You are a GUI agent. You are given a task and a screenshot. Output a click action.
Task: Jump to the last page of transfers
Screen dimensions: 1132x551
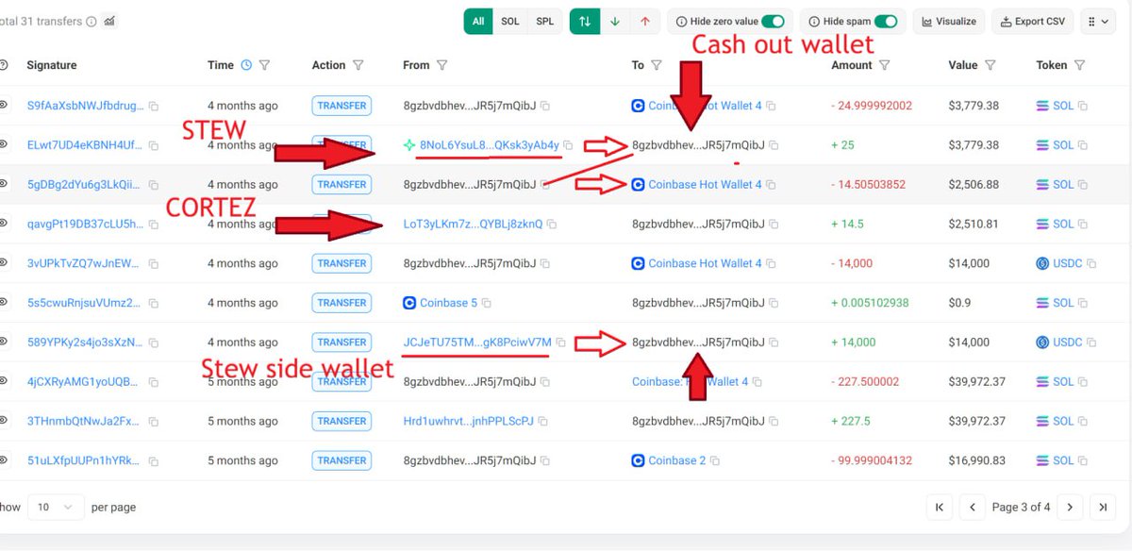click(1102, 507)
